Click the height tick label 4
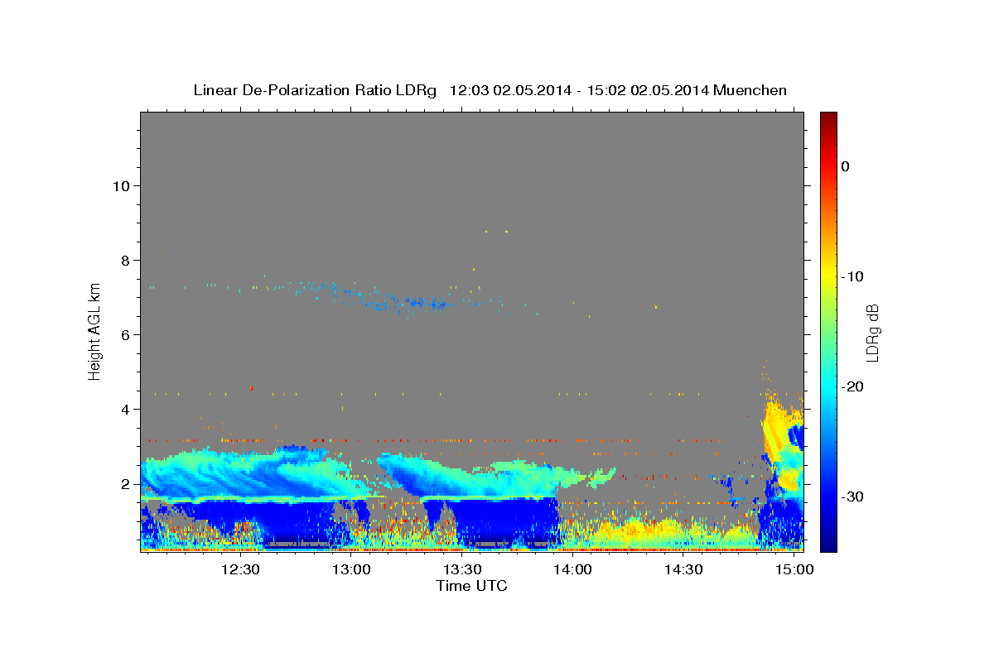The width and height of the screenshot is (994, 662). point(124,409)
